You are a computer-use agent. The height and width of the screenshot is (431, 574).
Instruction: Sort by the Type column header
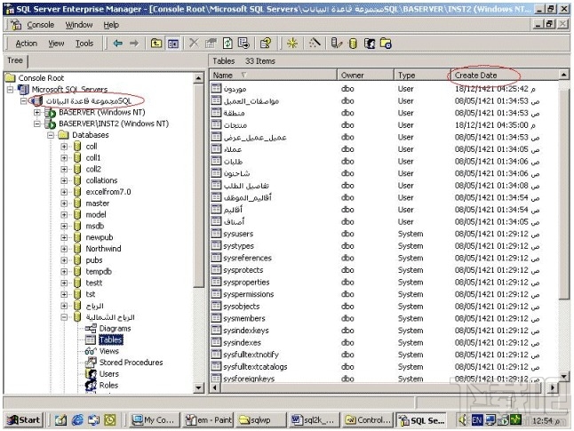(x=422, y=75)
